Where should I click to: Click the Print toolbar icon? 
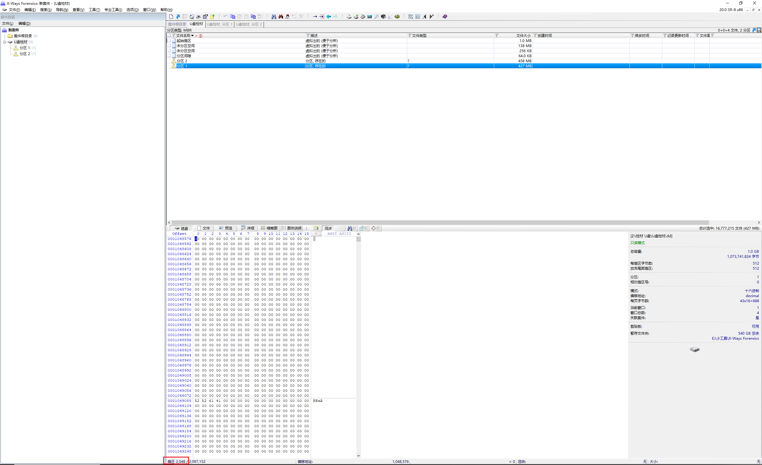pyautogui.click(x=199, y=17)
